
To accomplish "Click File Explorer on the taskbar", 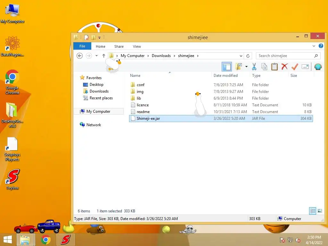I will click(x=25, y=240).
